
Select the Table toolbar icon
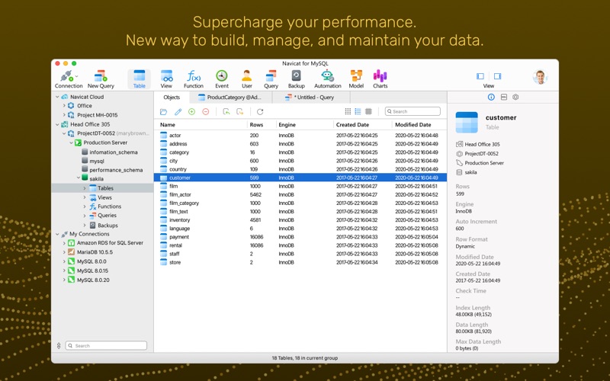pyautogui.click(x=139, y=79)
